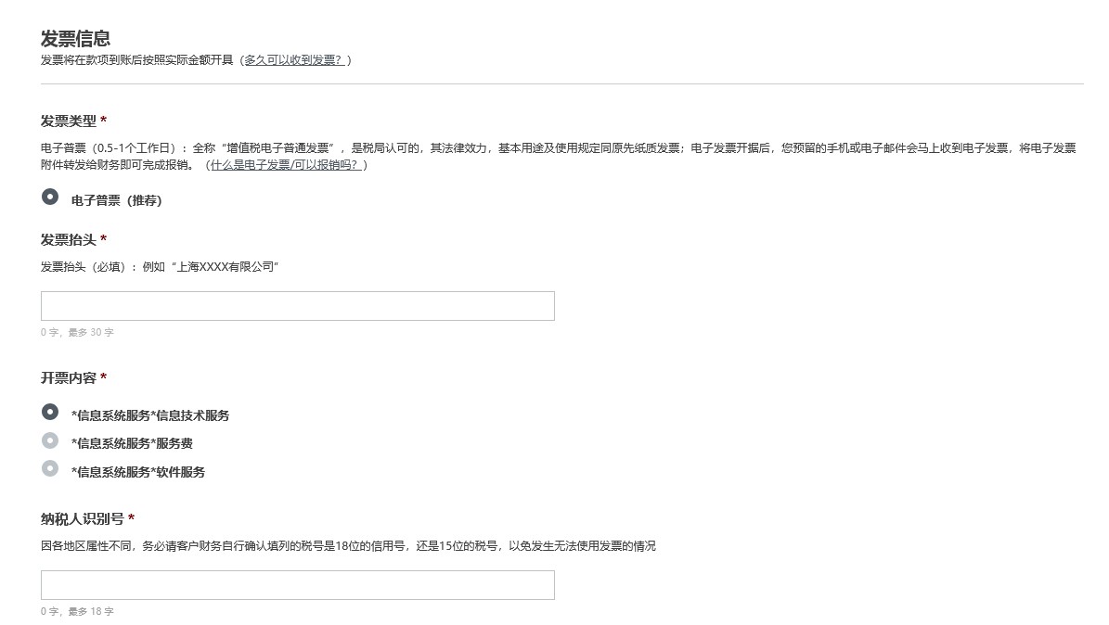Screen dimensions: 1109x625
Task: Click the 18位信用号 taxpayer notice text
Action: (348, 546)
